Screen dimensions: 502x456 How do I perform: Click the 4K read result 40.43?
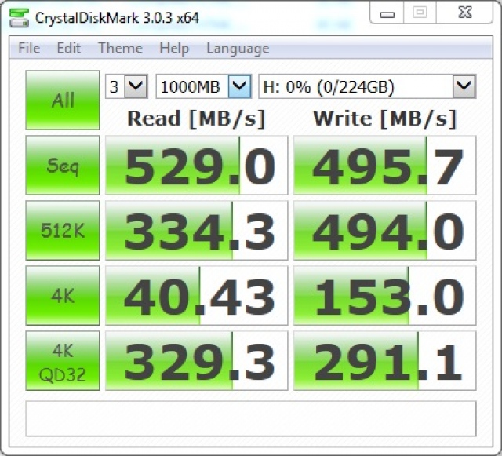click(197, 295)
